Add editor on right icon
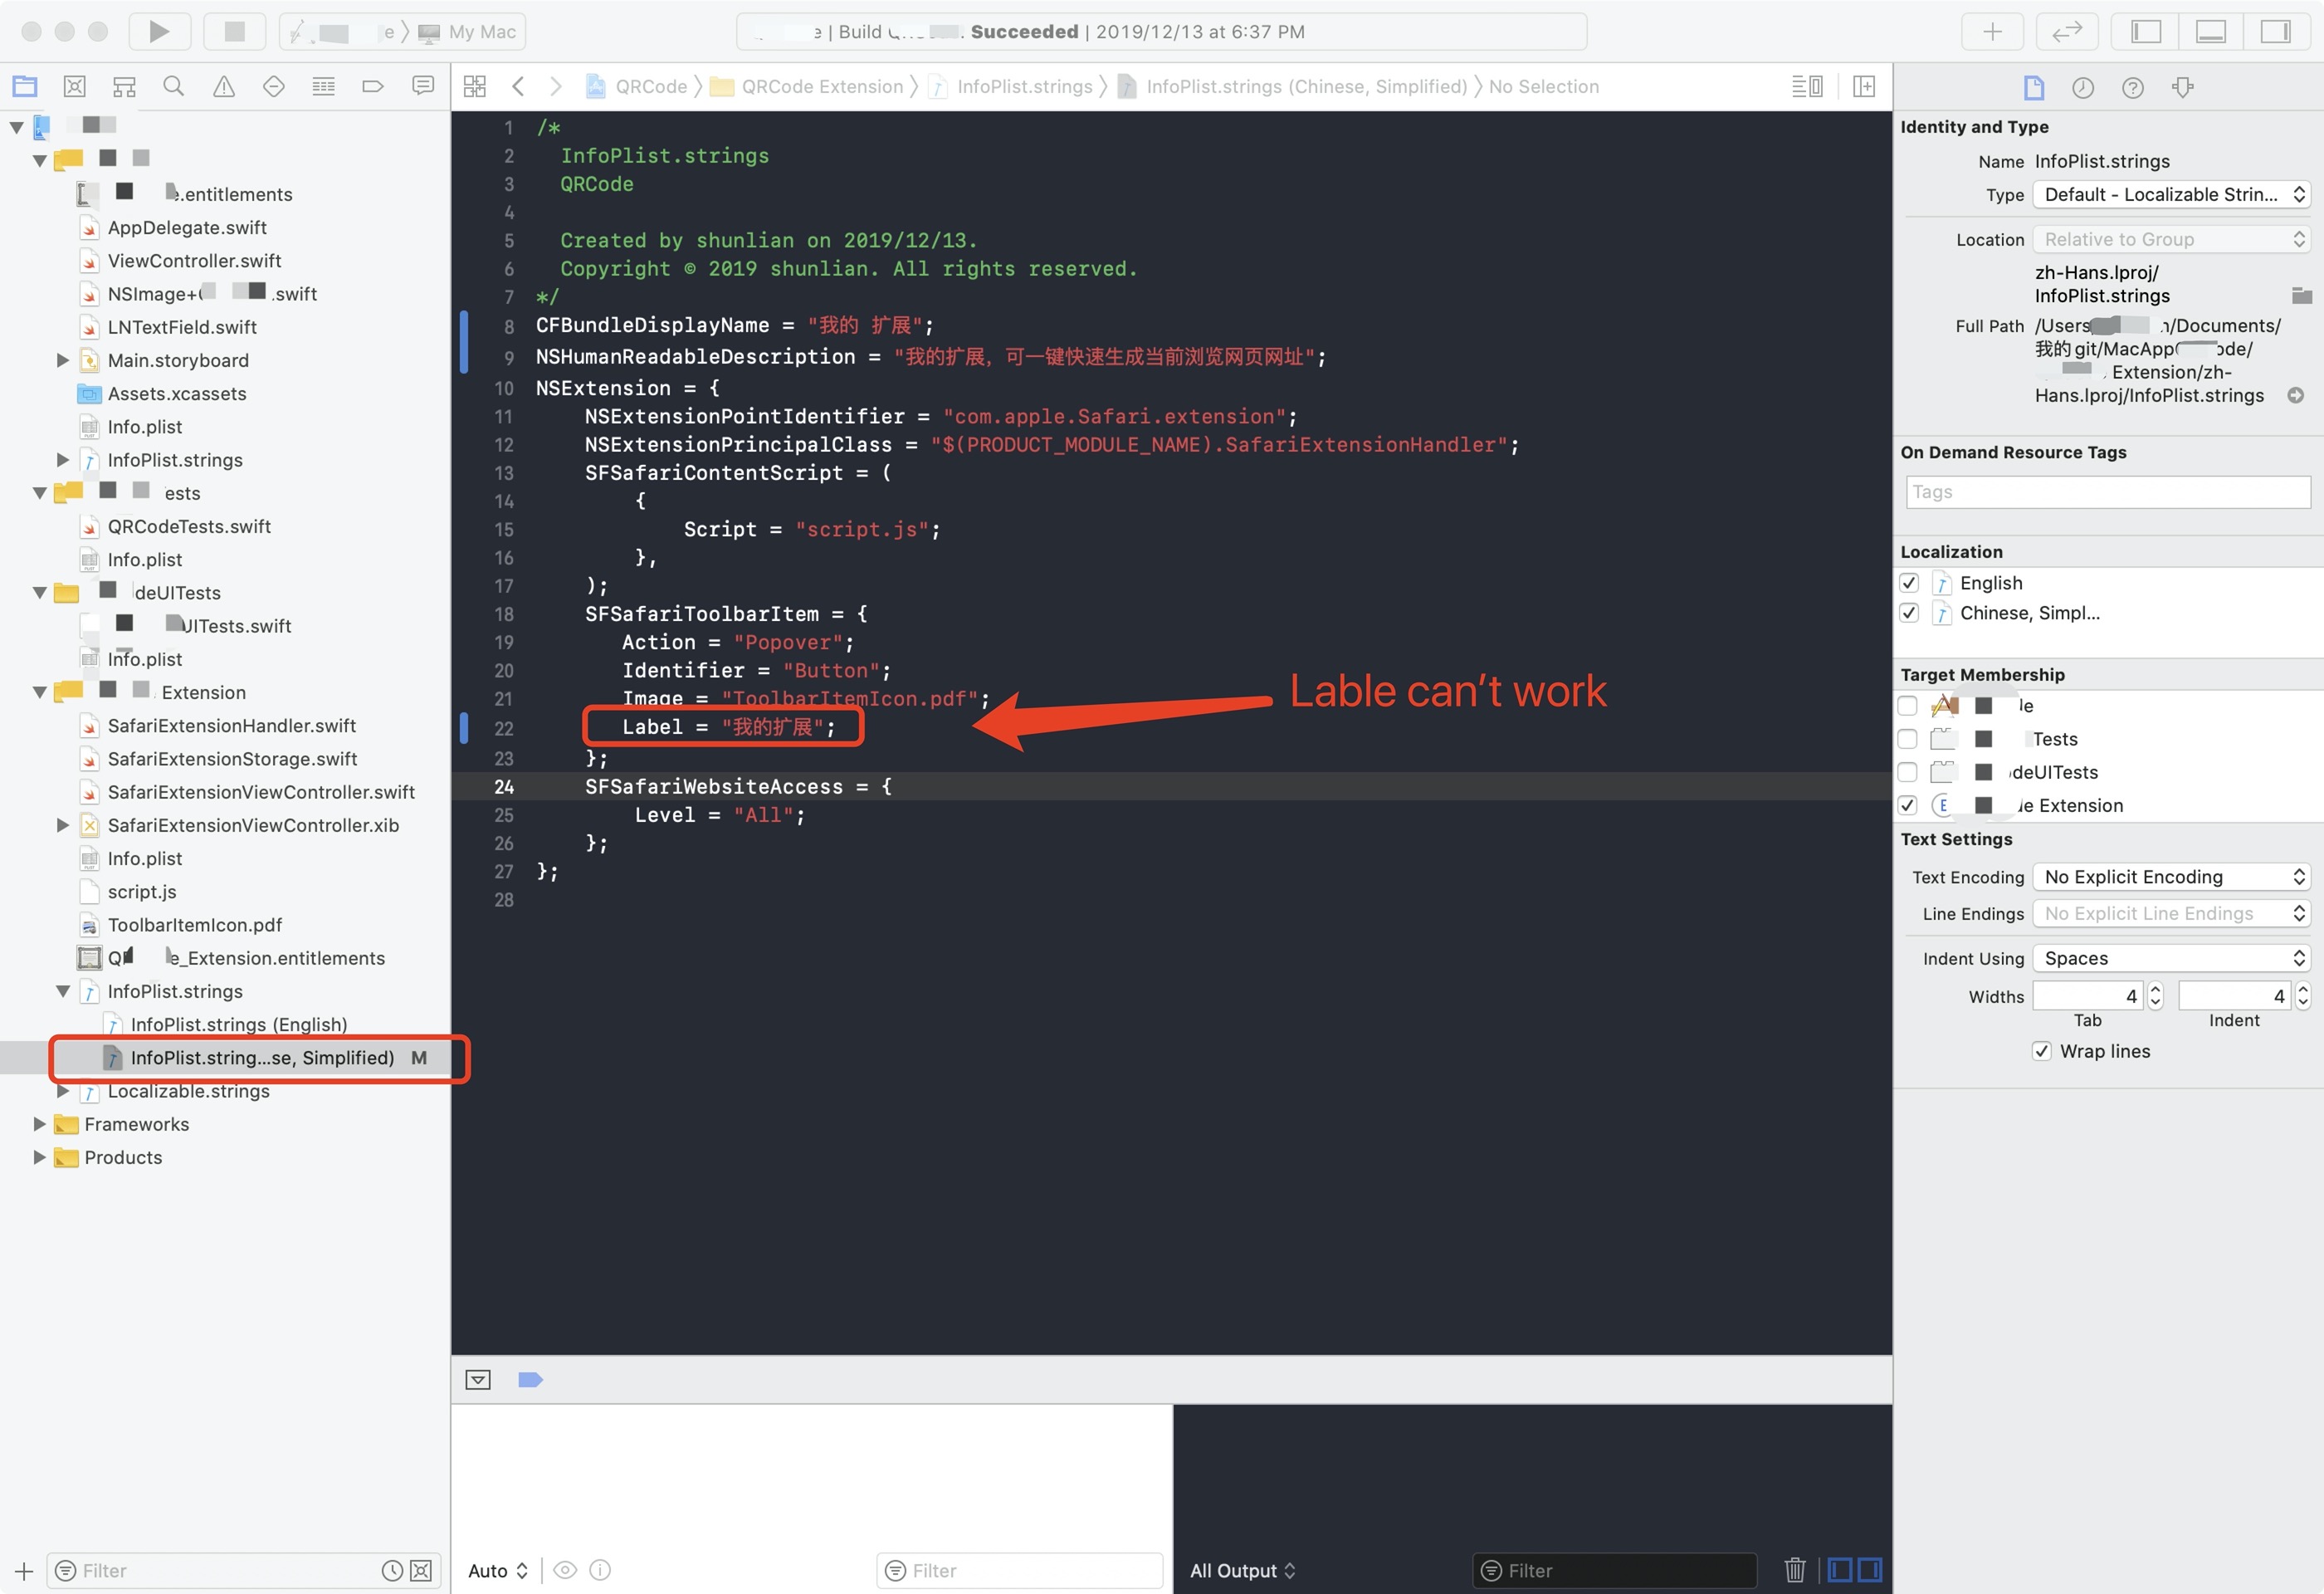 click(1864, 87)
